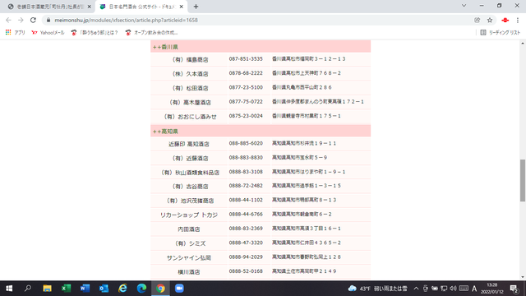
Task: Select the 日本名門酒会 公式サイト tab
Action: point(141,7)
